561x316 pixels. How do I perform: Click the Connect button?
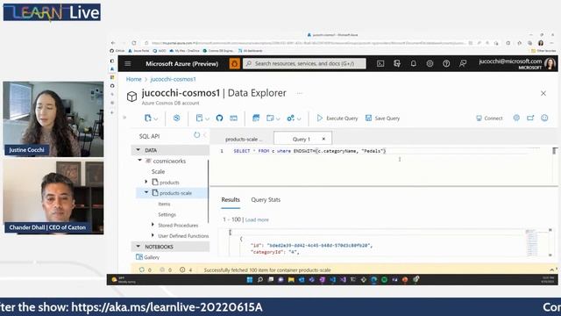coord(489,118)
